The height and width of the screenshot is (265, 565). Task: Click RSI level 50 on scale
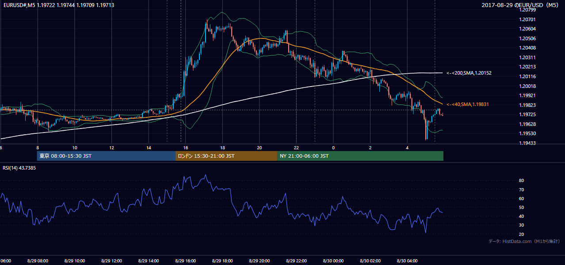coord(522,208)
